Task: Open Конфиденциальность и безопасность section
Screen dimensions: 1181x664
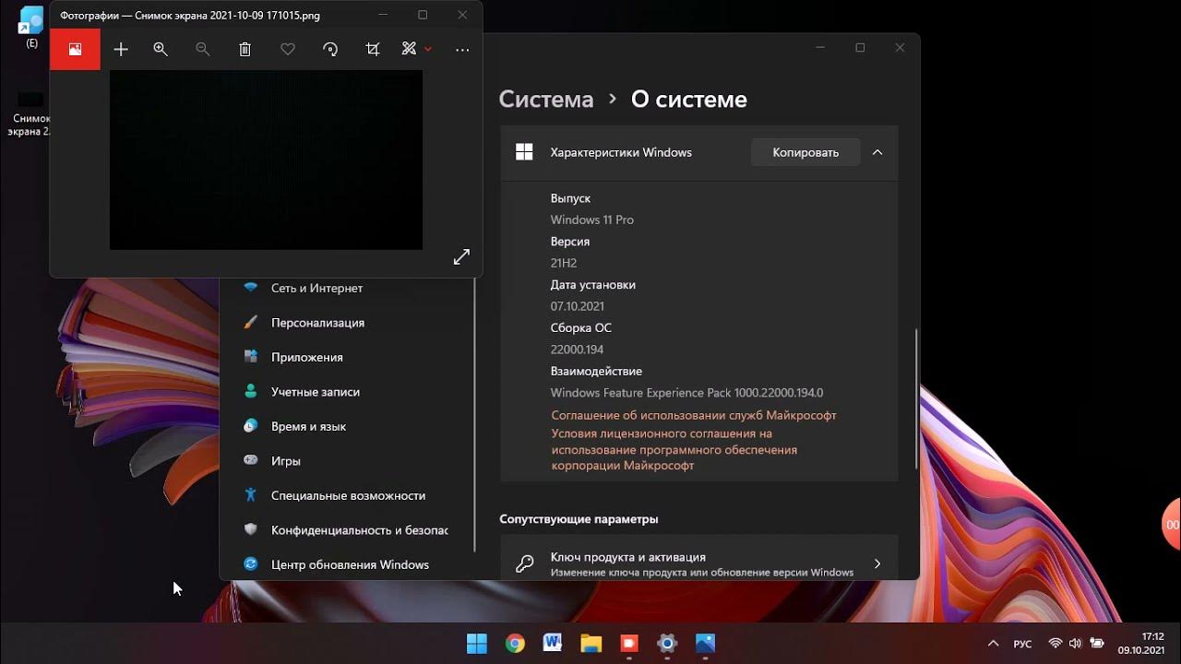Action: click(347, 530)
